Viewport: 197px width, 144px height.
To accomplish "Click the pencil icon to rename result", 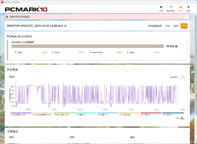I will tap(65, 26).
